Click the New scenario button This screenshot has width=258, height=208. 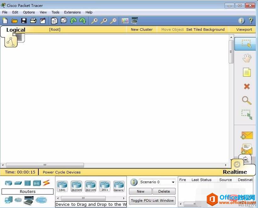(x=140, y=191)
